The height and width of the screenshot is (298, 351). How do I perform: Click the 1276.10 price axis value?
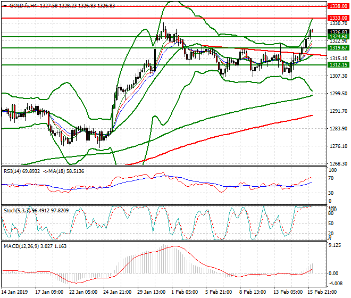(339, 146)
